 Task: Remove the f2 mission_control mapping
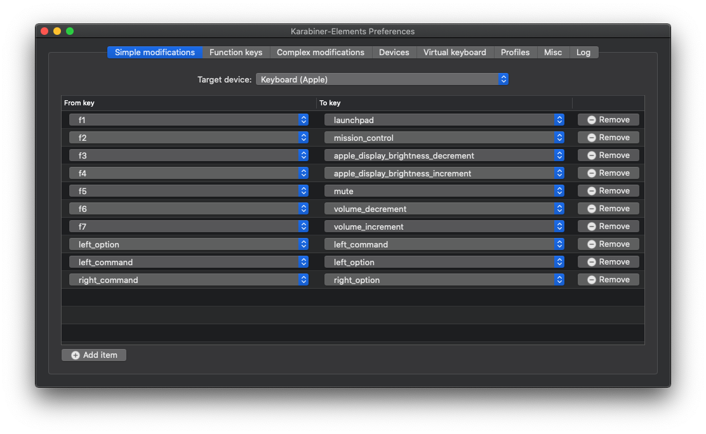[x=608, y=137]
